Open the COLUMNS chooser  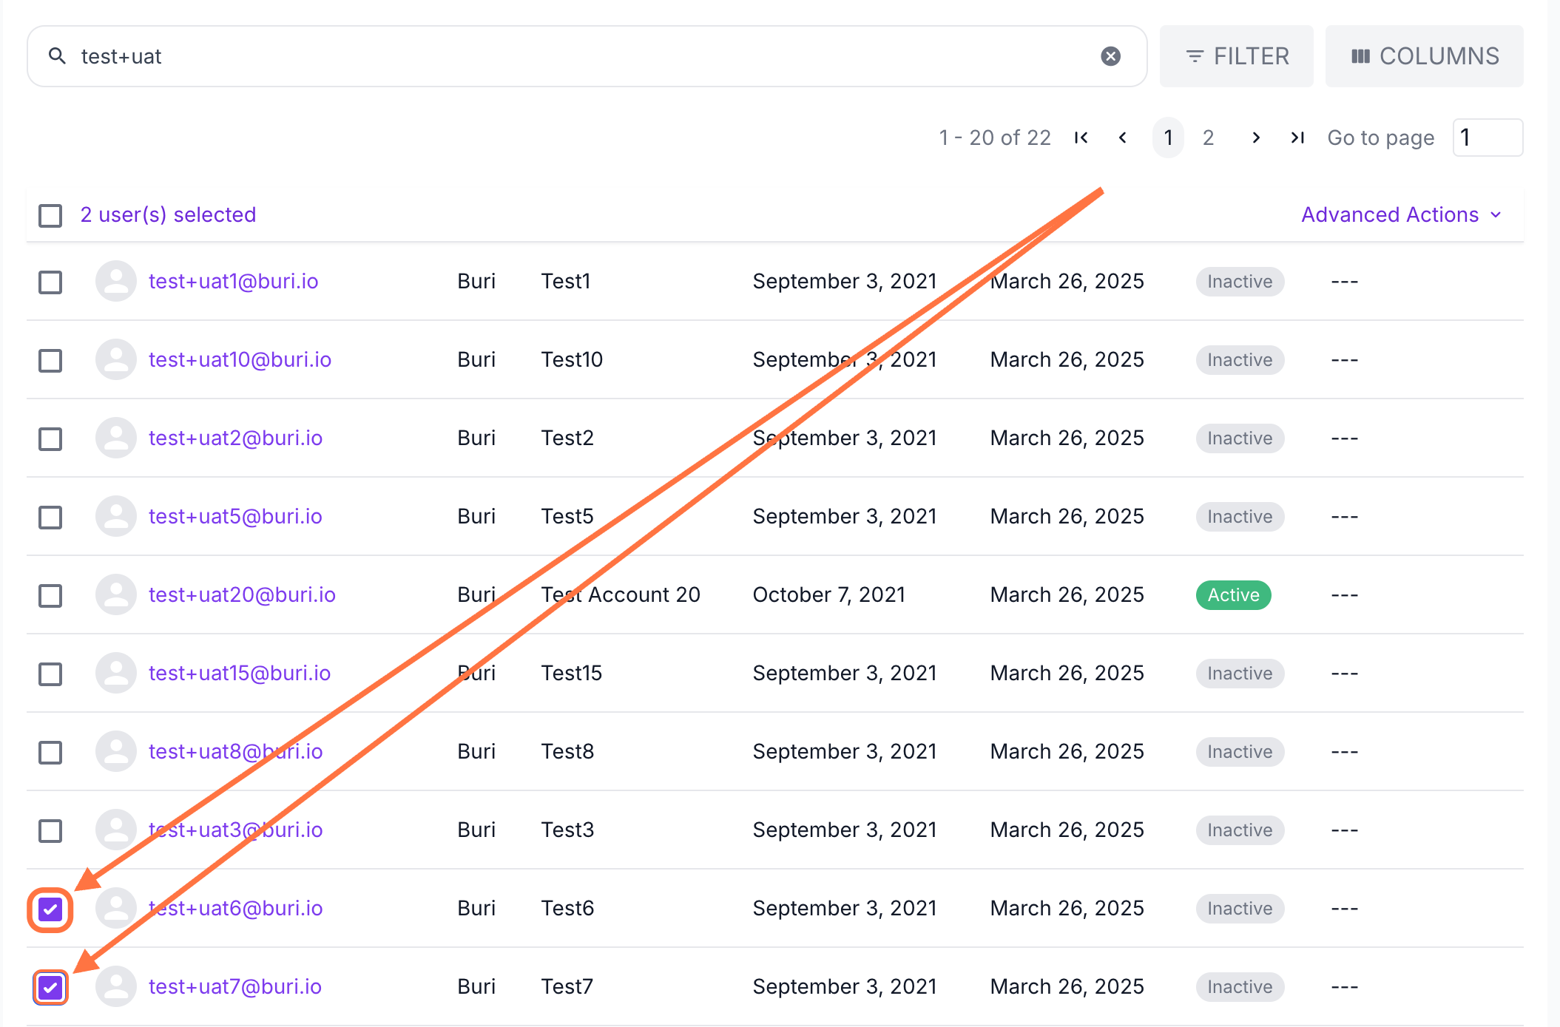pos(1424,56)
